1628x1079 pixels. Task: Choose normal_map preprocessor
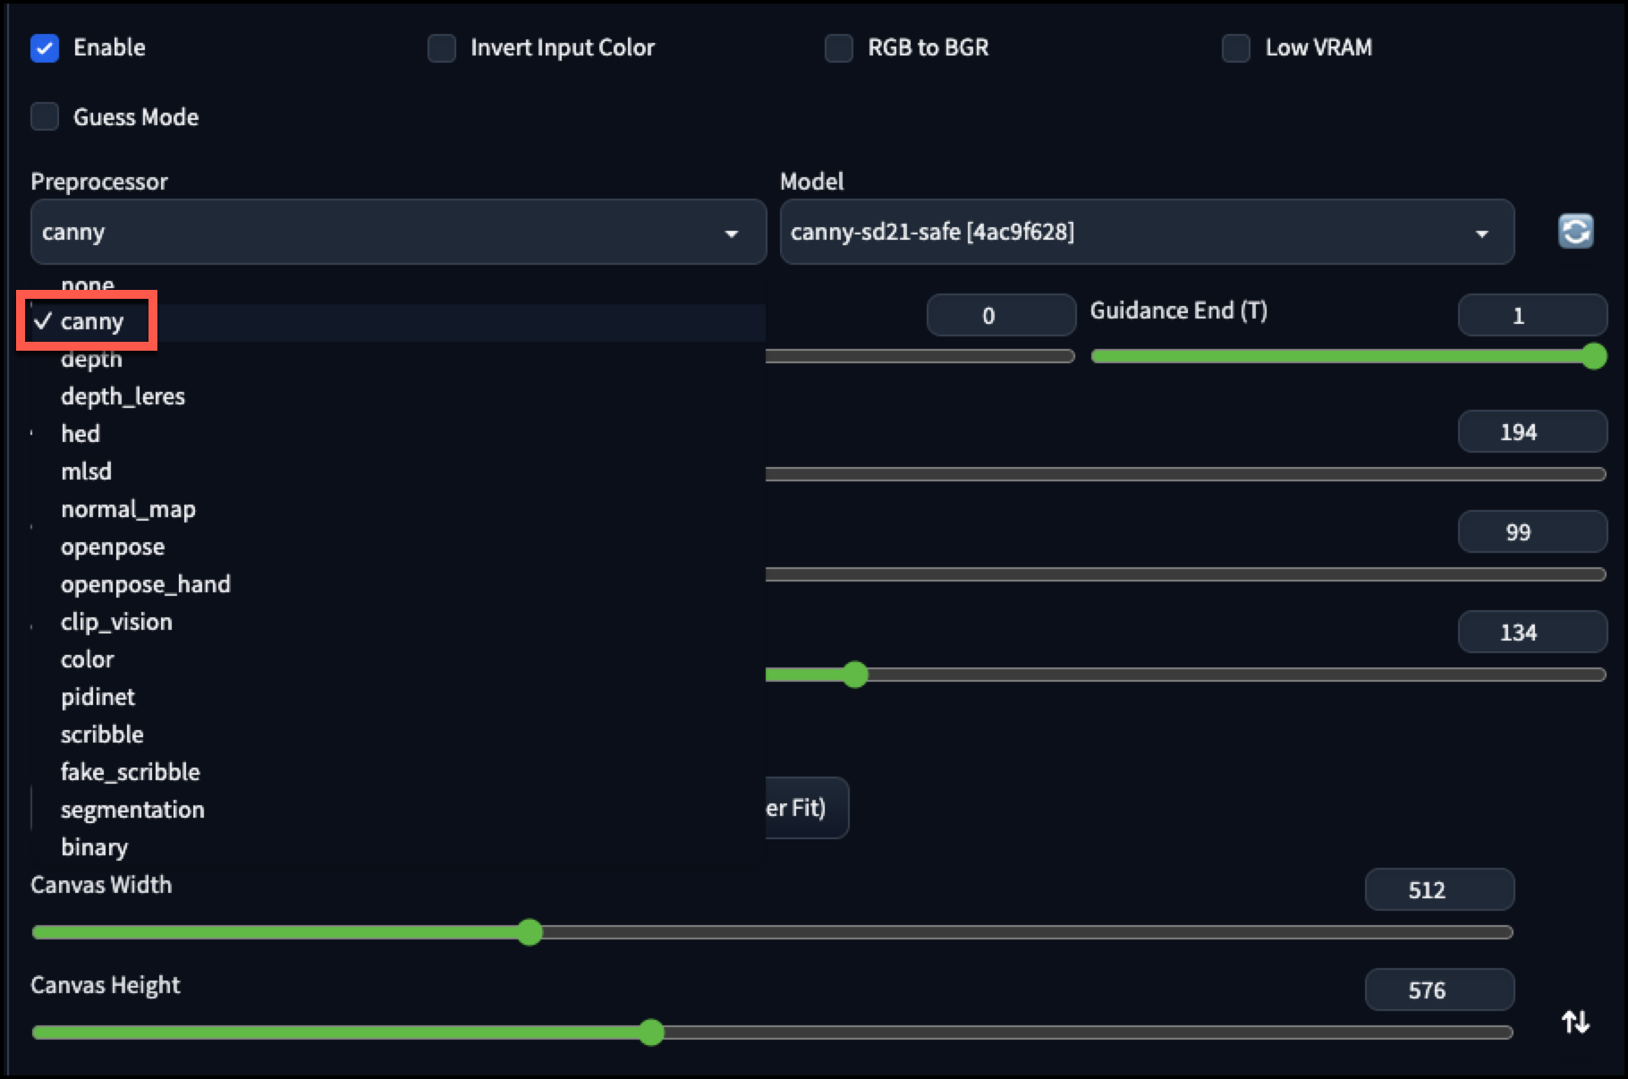pos(398,509)
